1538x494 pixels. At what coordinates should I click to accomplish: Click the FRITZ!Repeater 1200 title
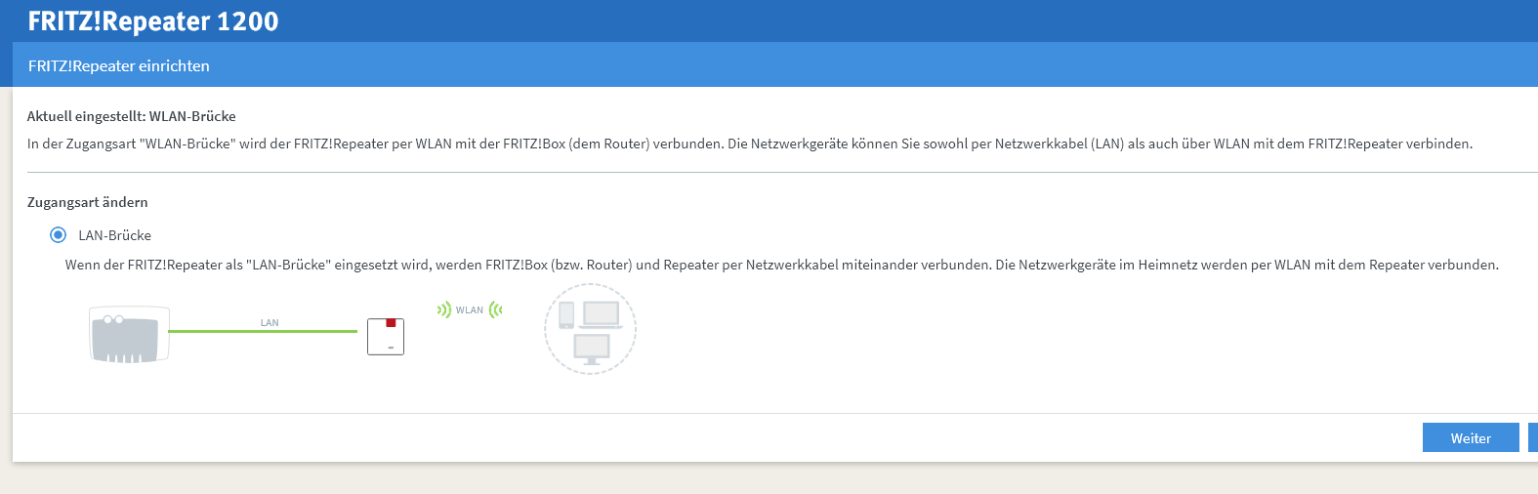[153, 21]
